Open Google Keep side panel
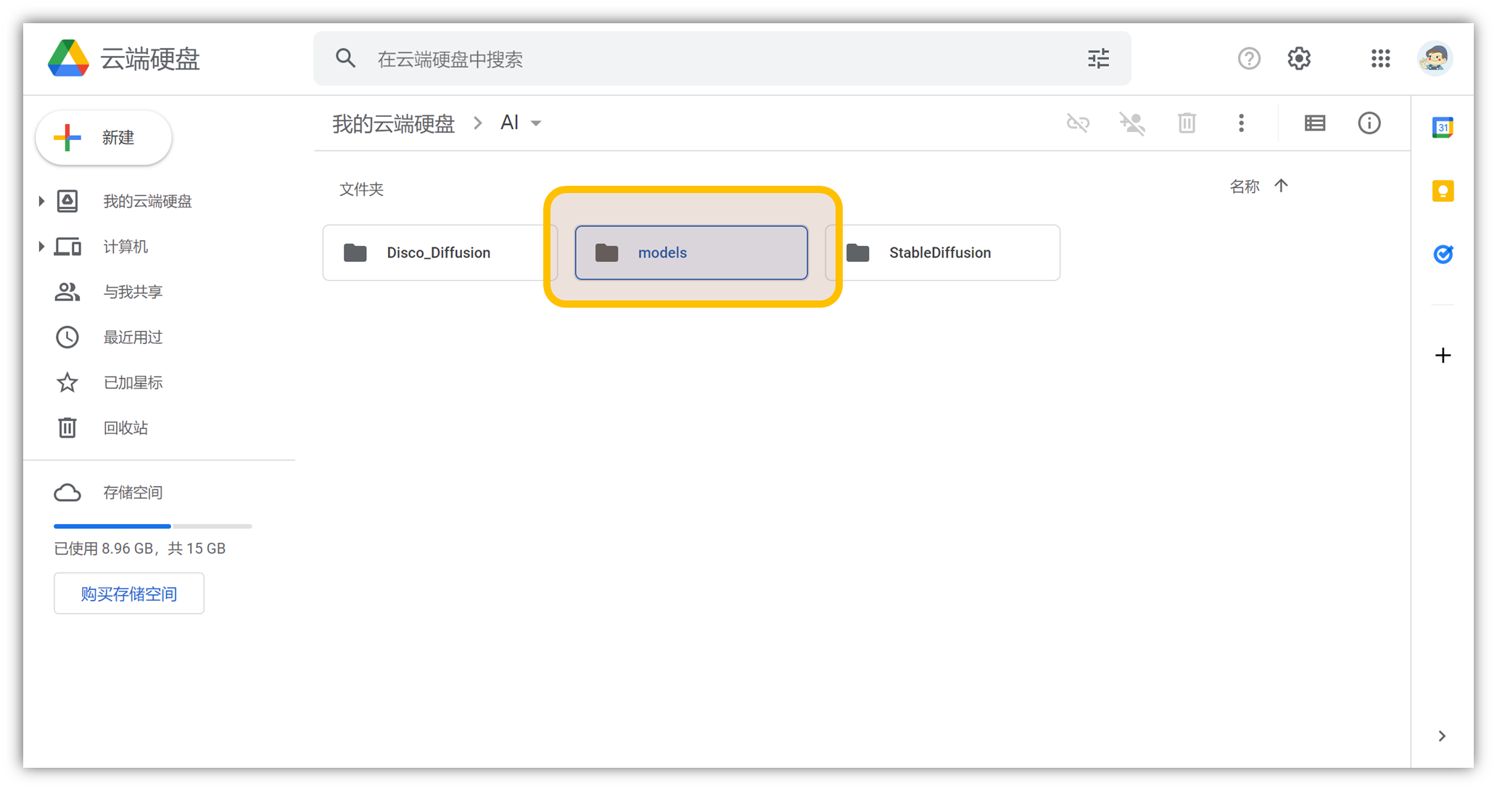 (1443, 191)
